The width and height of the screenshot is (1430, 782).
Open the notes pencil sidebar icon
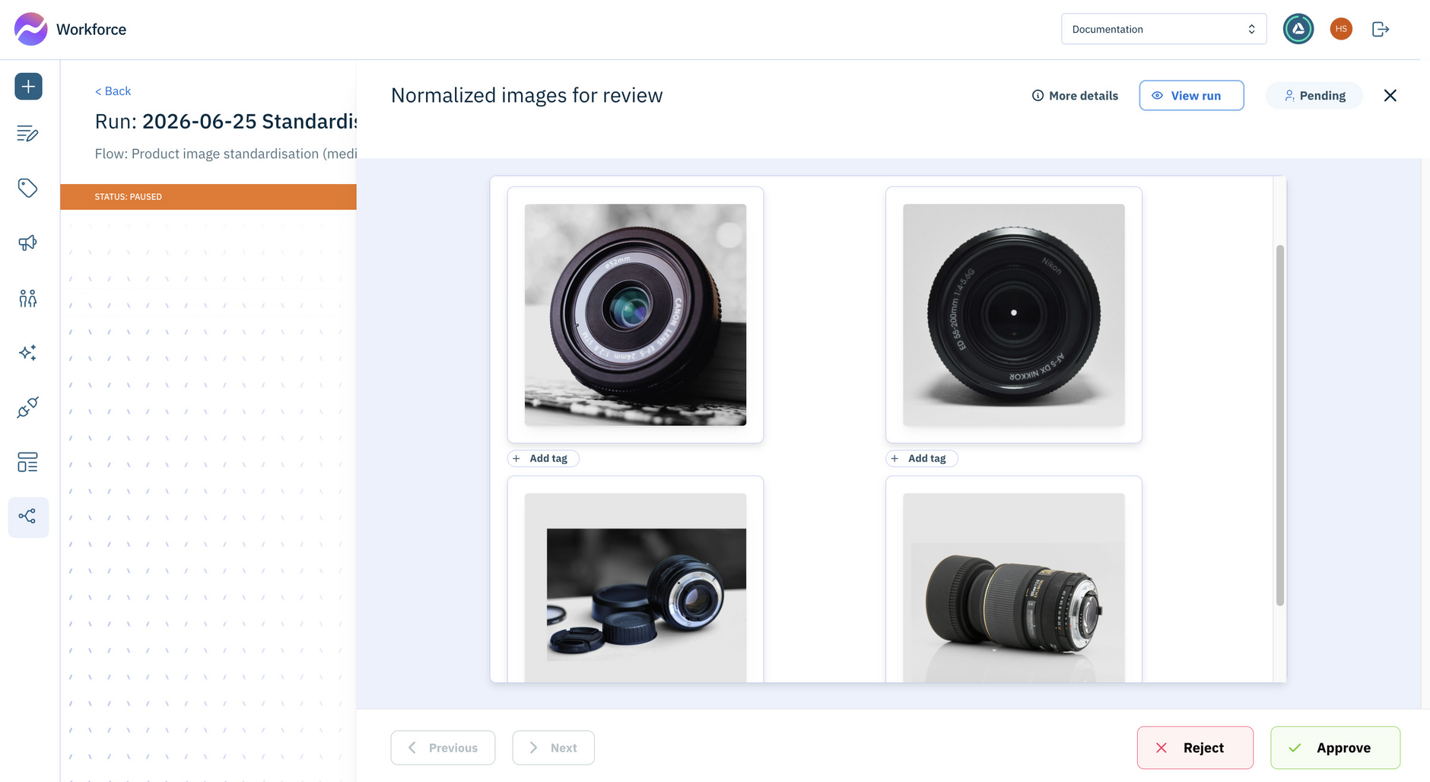(x=28, y=134)
